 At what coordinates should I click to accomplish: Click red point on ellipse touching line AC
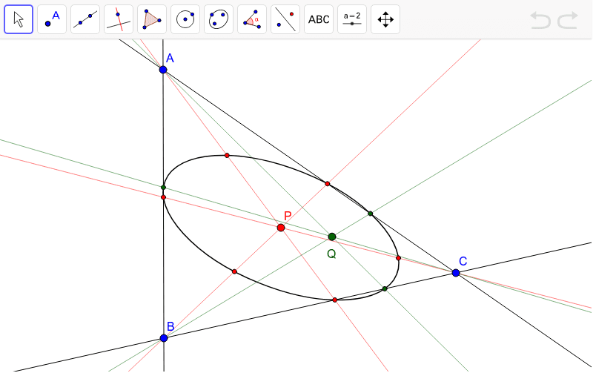click(328, 184)
